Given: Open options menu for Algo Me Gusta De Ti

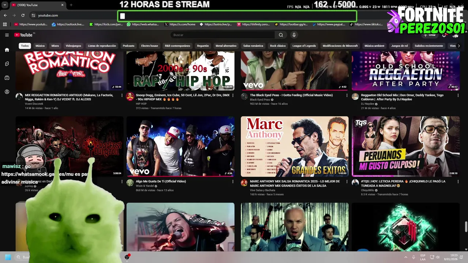Looking at the screenshot, I should click(233, 182).
